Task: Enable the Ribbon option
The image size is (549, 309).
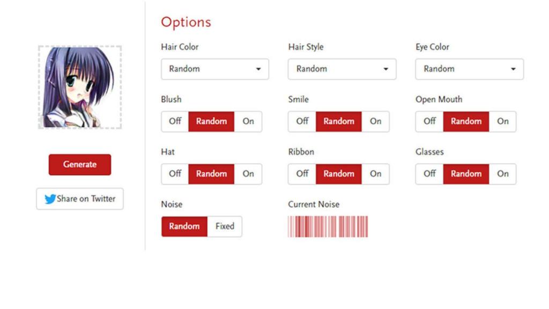Action: pyautogui.click(x=375, y=174)
